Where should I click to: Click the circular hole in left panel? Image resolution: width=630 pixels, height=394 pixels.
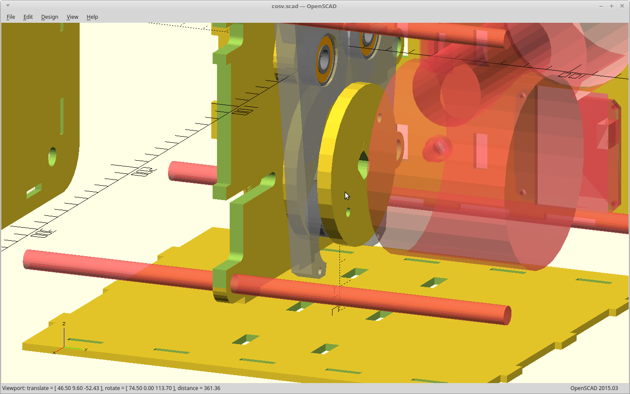pyautogui.click(x=52, y=157)
